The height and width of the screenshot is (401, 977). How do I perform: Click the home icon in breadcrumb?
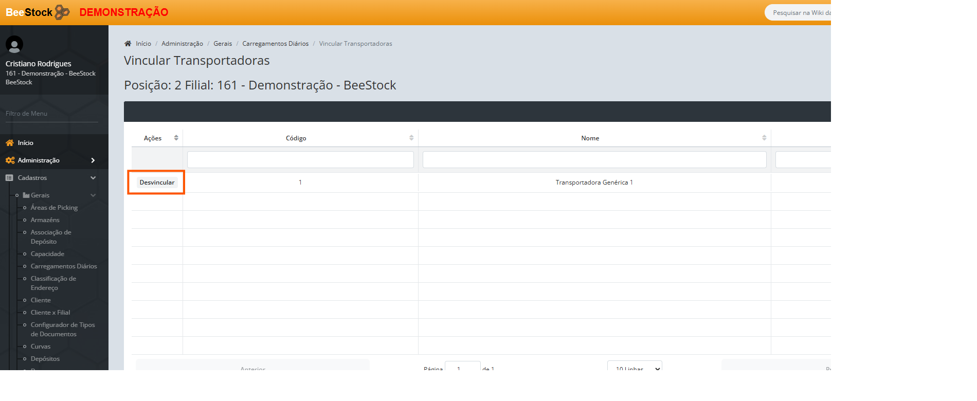(x=128, y=44)
